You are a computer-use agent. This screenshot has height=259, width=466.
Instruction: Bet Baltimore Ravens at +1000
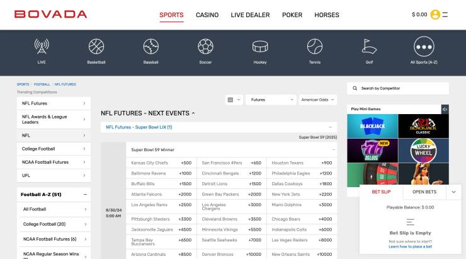161,173
